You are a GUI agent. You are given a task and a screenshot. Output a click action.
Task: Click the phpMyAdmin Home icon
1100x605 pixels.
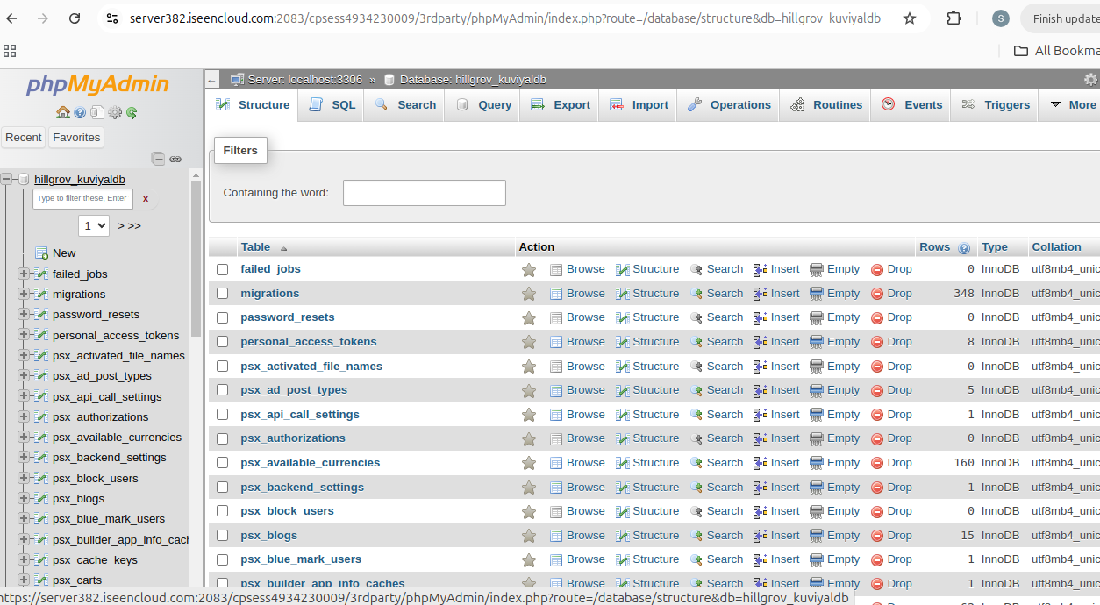tap(62, 112)
